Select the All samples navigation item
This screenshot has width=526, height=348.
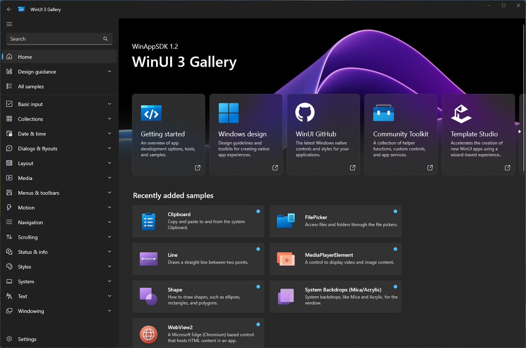pos(59,86)
